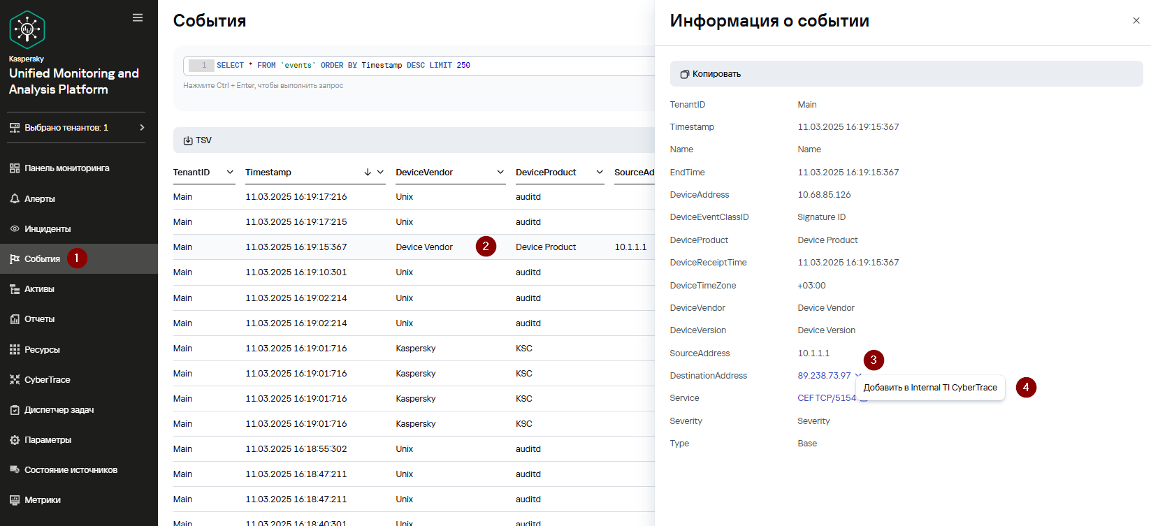Expand the tenant selector 'Выбрано тенантов: 1'
The height and width of the screenshot is (526, 1151).
(76, 128)
